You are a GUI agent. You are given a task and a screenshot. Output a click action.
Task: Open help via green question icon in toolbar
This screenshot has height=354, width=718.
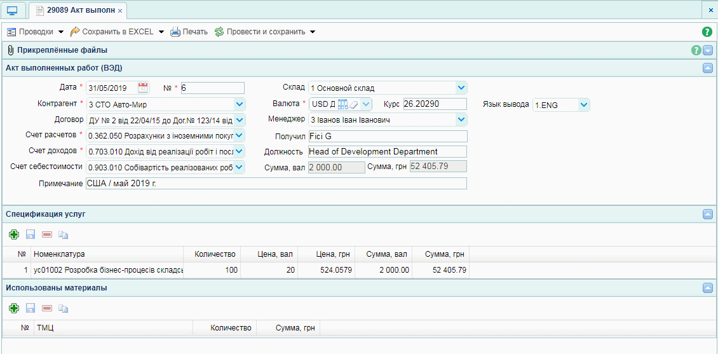707,32
